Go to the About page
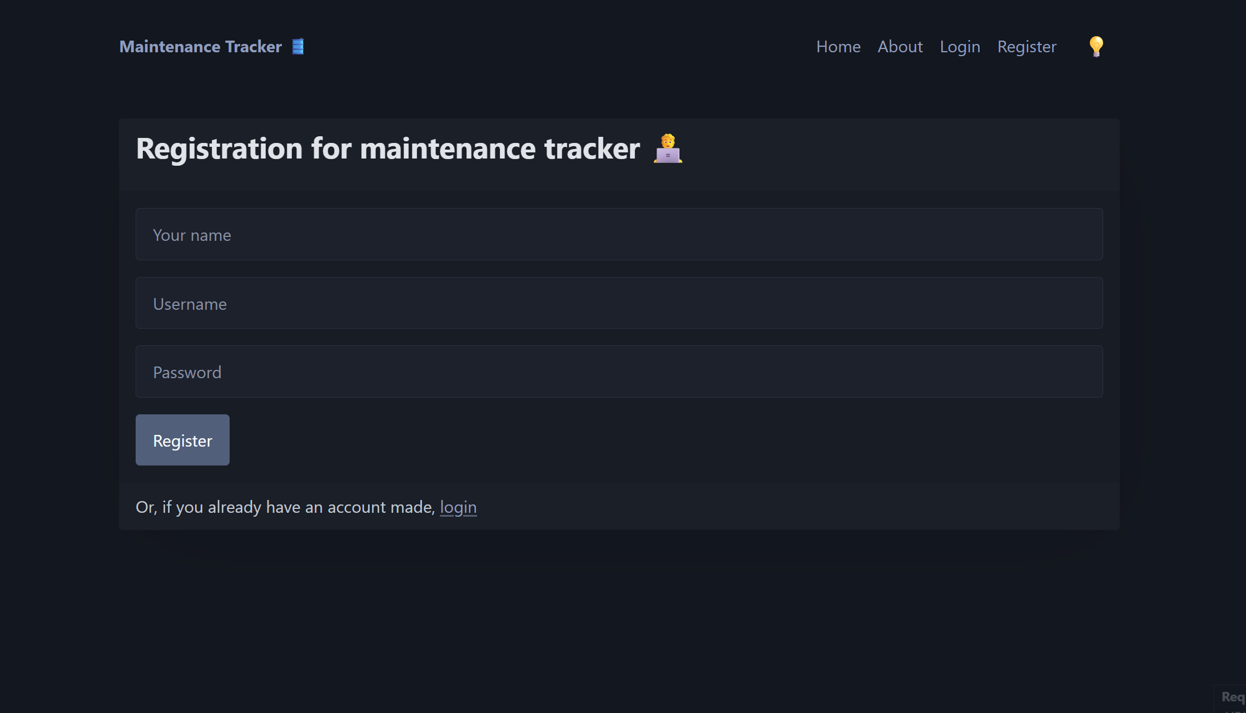Screen dimensions: 1246x713 [900, 47]
